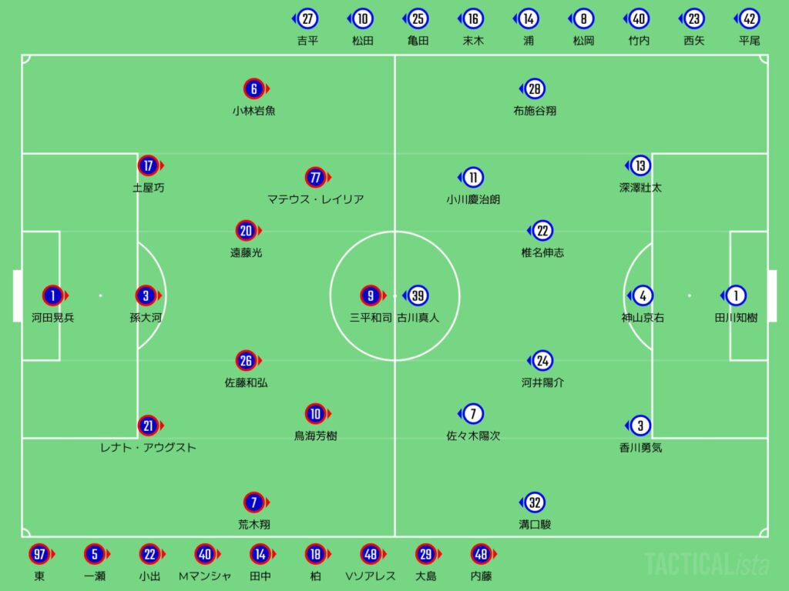Click the 椎名伸志 player name label
Image resolution: width=789 pixels, height=591 pixels.
[542, 252]
